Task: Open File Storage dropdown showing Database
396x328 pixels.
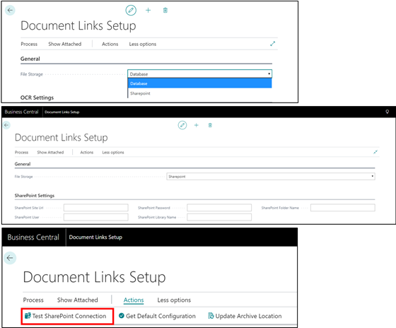Action: tap(199, 74)
